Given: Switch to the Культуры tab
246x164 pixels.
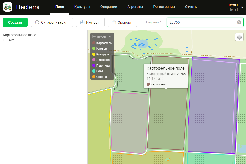Looking at the screenshot, I should coord(82,7).
